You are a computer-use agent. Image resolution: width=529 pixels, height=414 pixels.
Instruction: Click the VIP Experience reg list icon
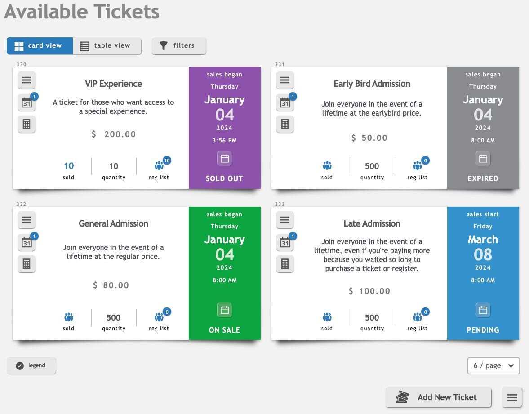click(159, 166)
